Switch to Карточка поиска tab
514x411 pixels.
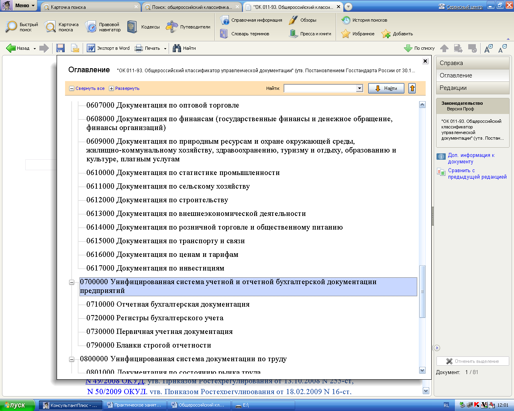[90, 7]
